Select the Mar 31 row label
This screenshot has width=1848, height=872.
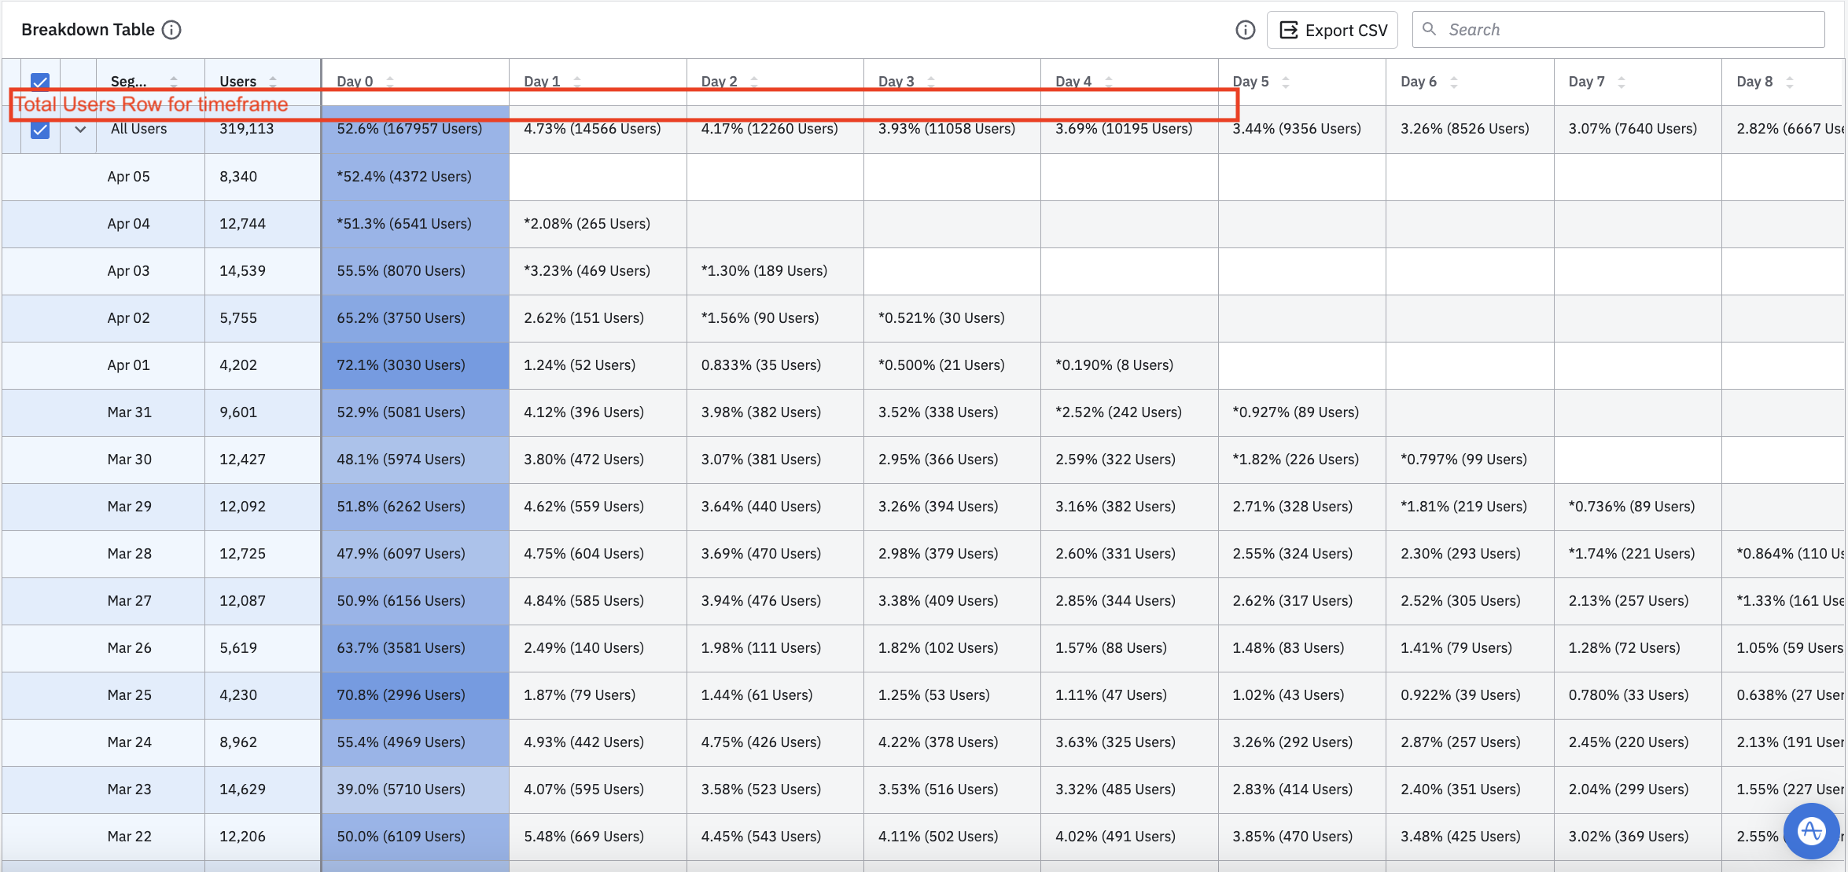tap(129, 412)
